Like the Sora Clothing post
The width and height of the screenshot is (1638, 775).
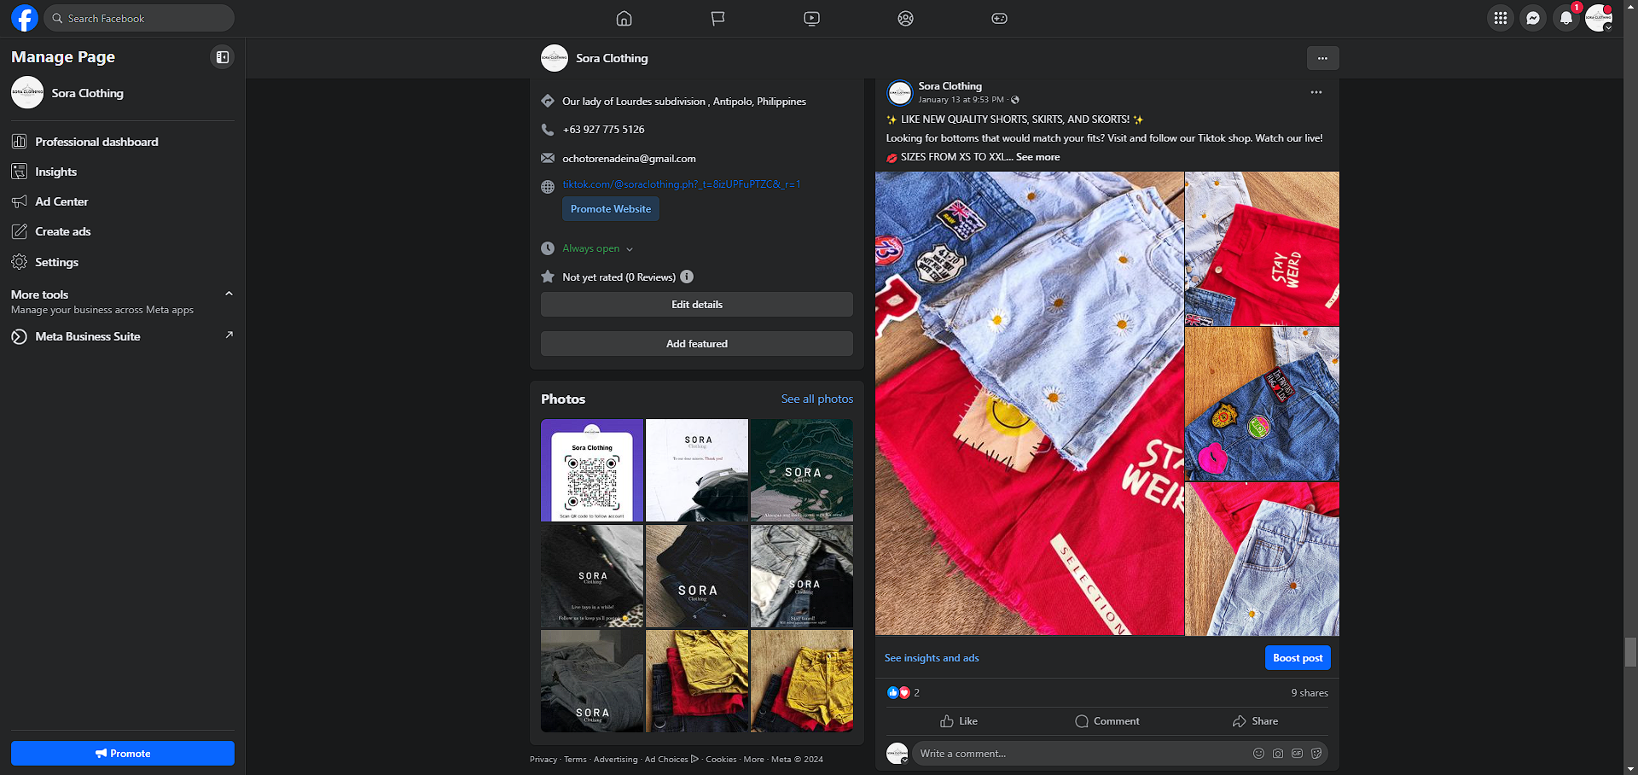coord(959,721)
